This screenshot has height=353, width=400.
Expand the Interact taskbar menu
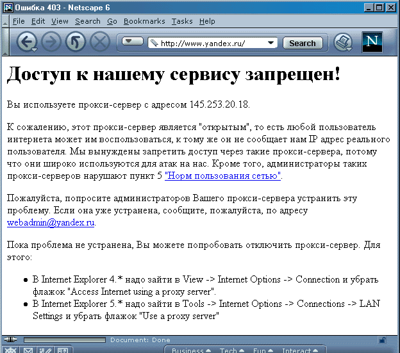point(300,350)
